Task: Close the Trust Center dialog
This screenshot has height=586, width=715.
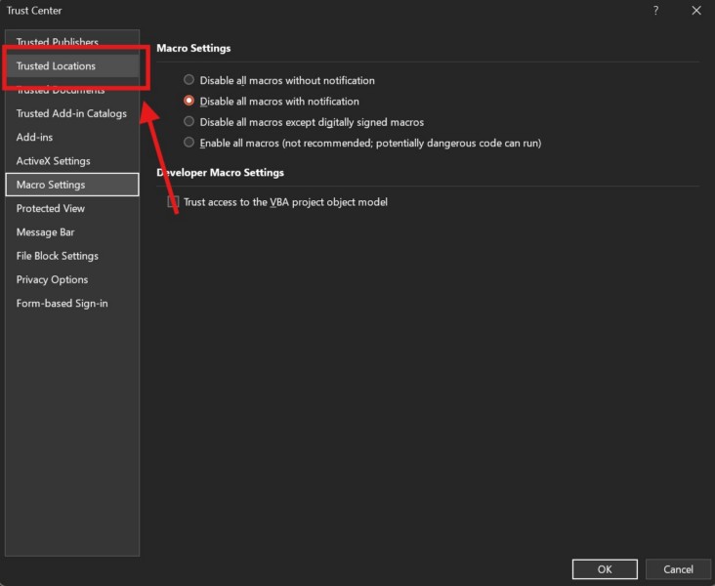Action: (x=695, y=10)
